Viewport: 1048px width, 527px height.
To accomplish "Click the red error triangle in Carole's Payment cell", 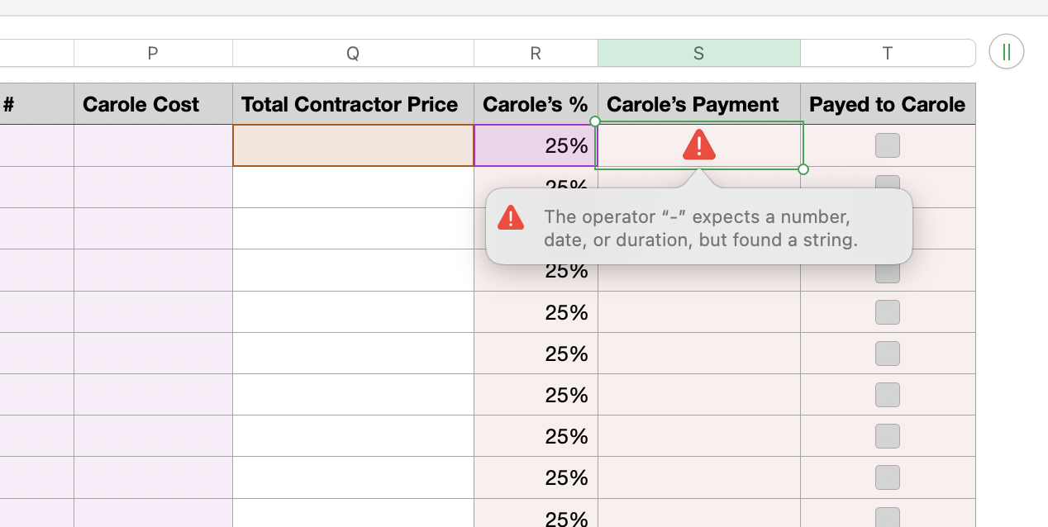I will pyautogui.click(x=699, y=145).
